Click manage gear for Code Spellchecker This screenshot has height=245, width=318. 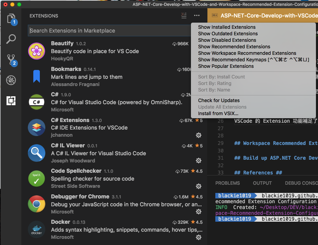point(198,186)
